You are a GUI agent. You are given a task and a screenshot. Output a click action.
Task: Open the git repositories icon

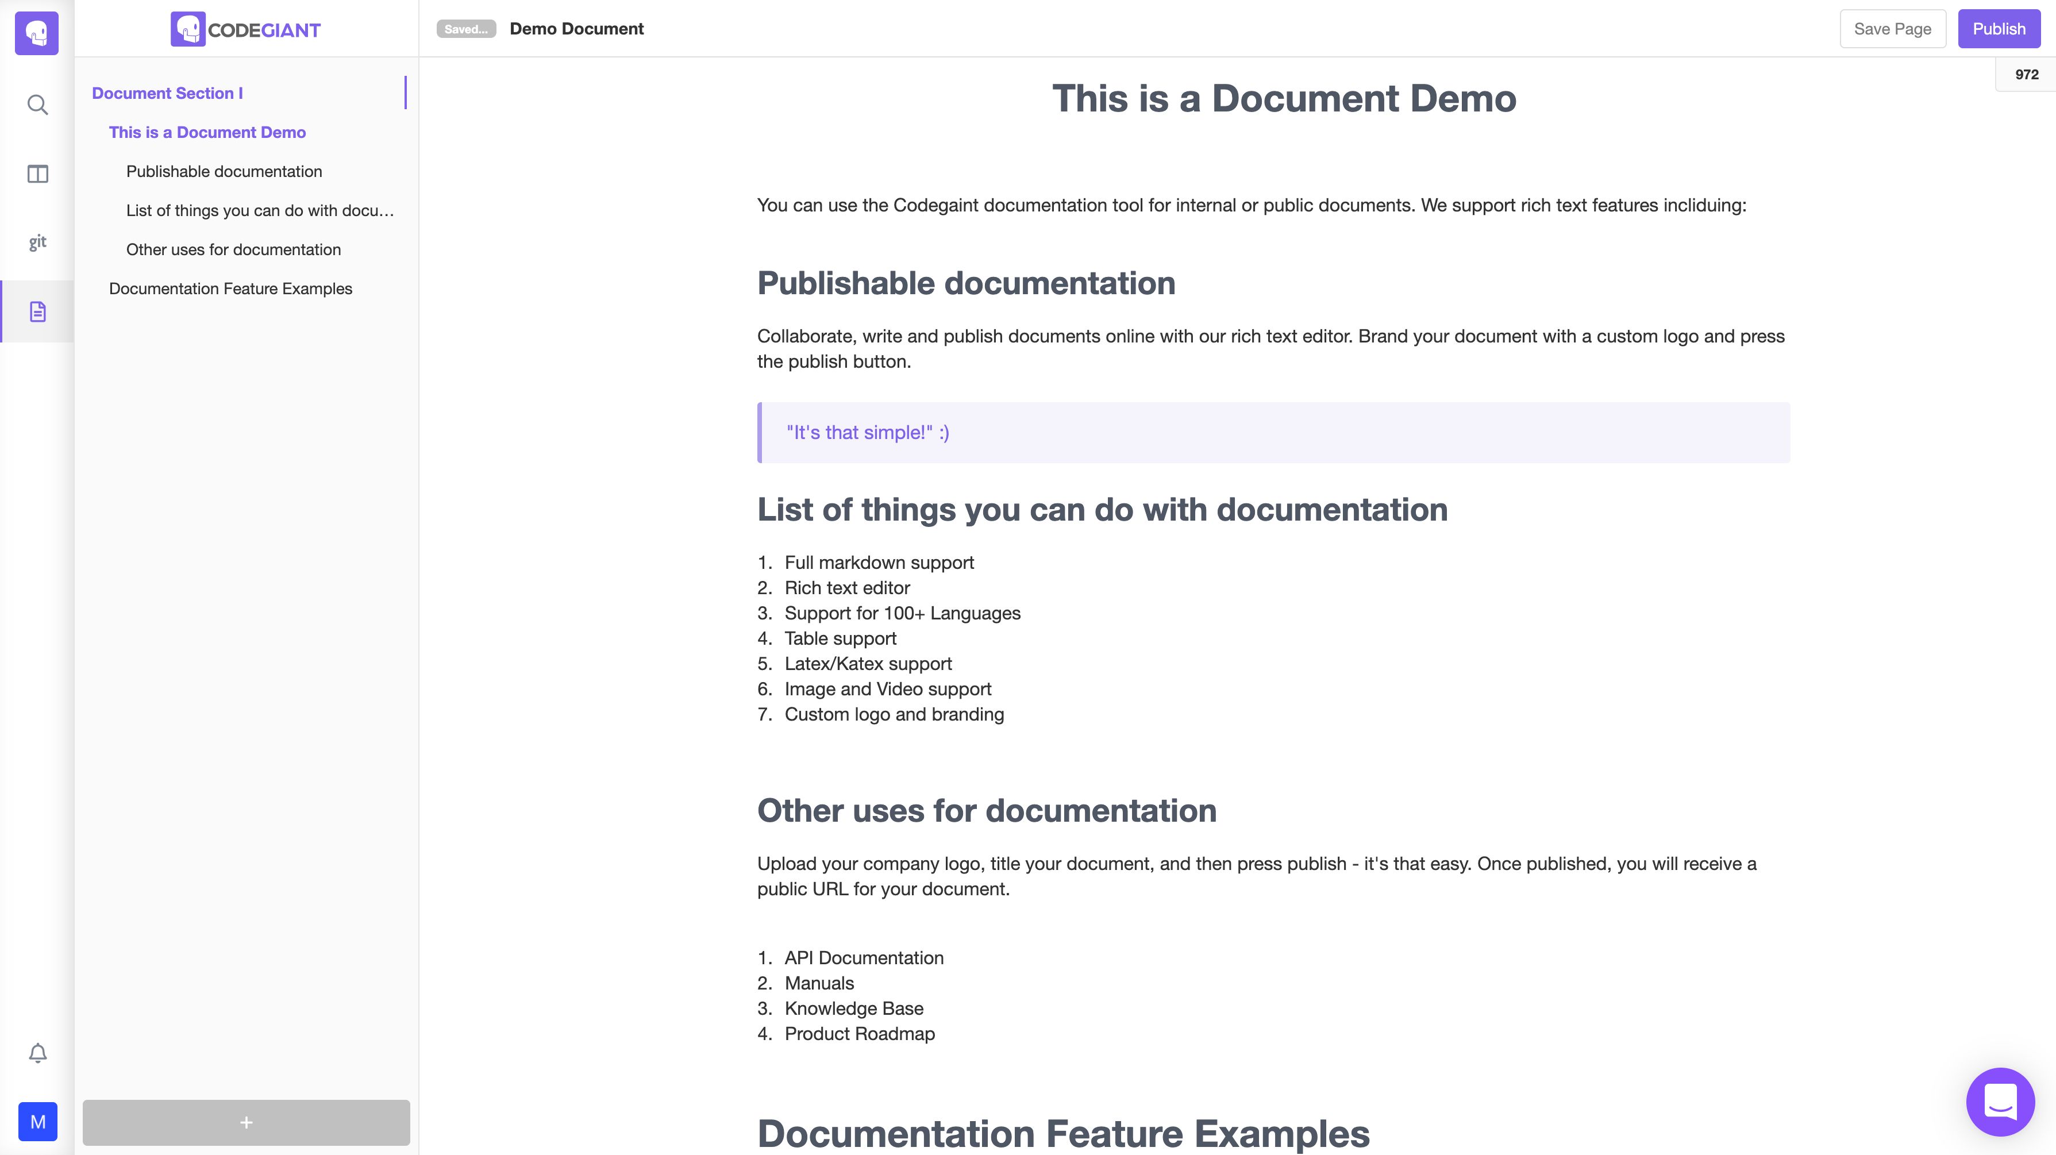37,242
